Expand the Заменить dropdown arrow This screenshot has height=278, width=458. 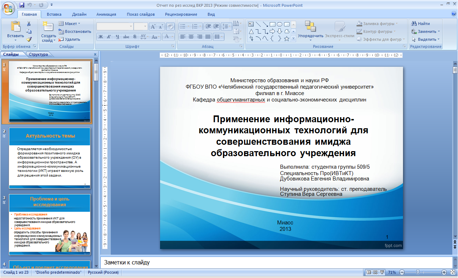tap(439, 31)
